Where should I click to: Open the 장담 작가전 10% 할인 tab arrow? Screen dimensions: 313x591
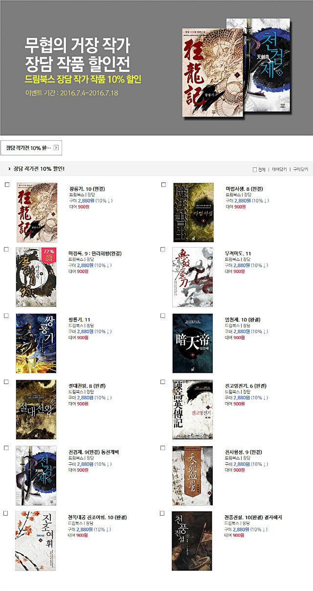pos(56,147)
